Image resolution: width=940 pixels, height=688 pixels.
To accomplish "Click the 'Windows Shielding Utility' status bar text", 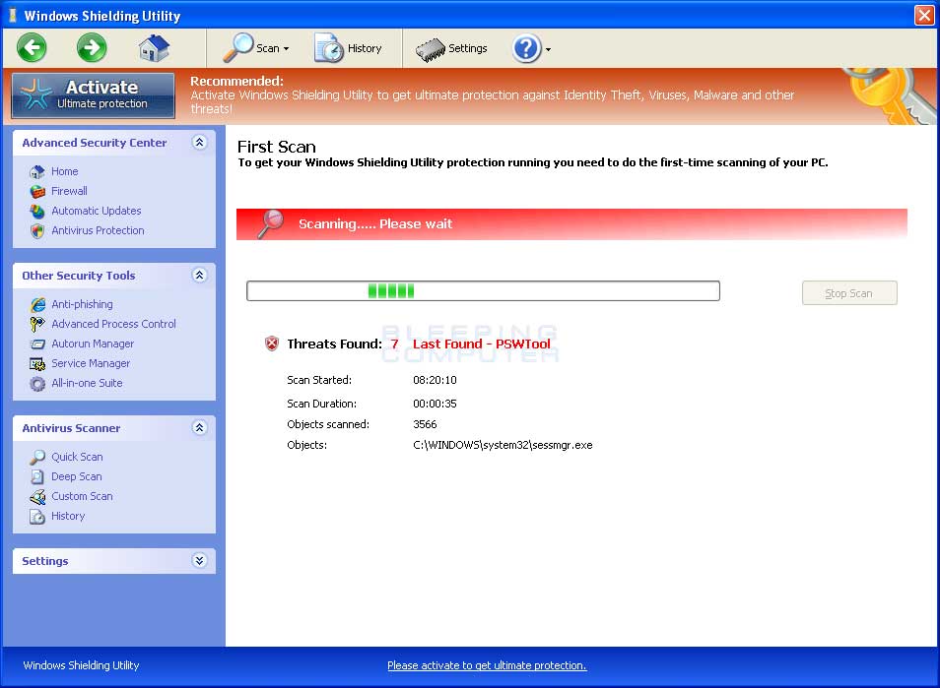I will [81, 665].
